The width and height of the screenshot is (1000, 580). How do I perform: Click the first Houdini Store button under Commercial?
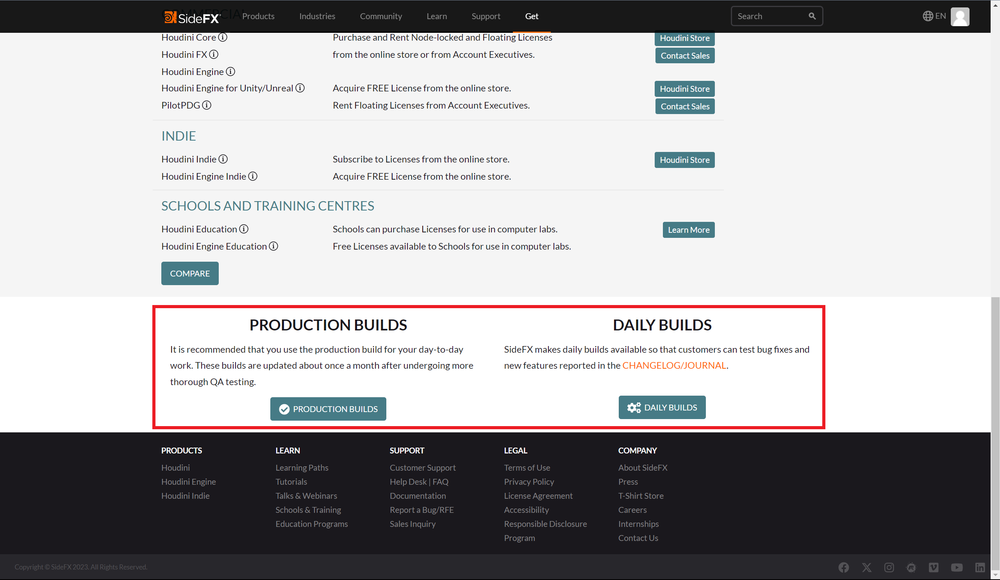[x=684, y=38]
